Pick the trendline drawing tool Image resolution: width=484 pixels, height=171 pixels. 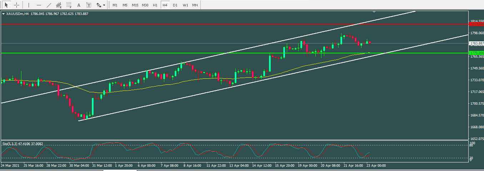[49, 5]
